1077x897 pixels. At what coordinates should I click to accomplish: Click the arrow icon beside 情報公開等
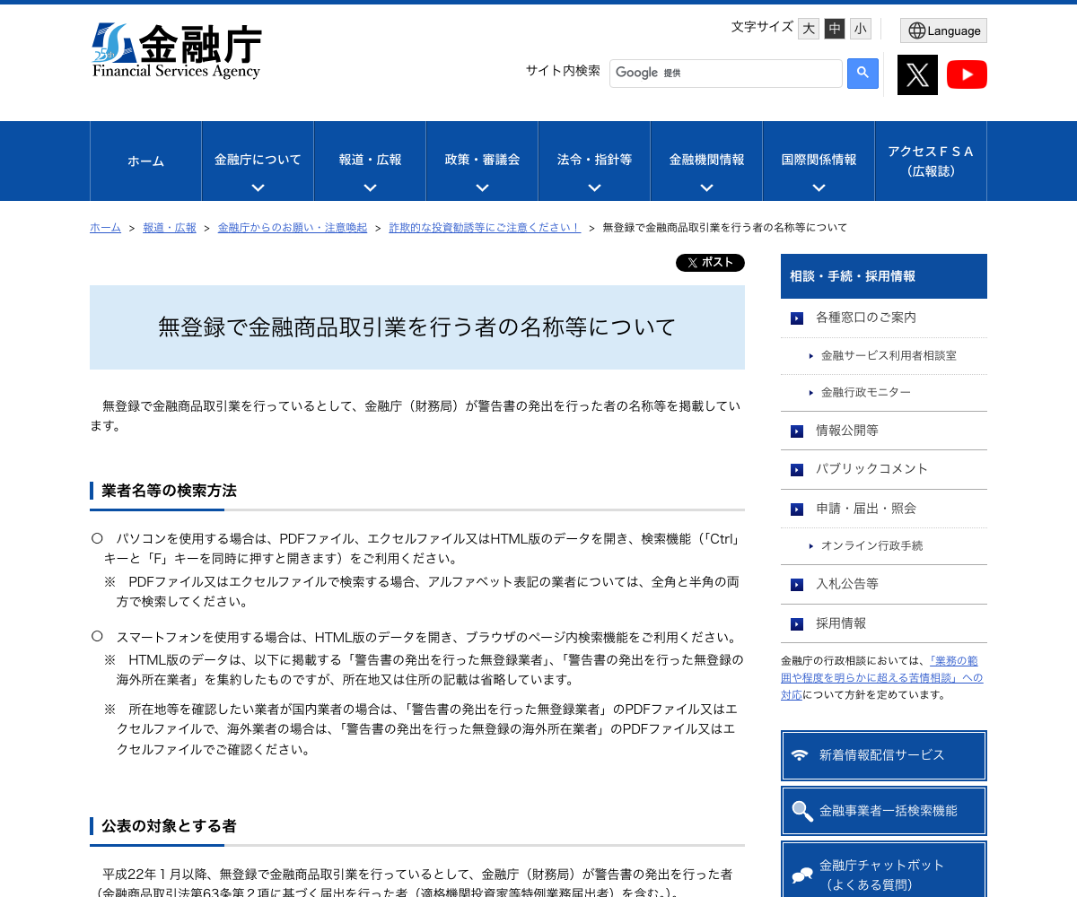pyautogui.click(x=797, y=431)
